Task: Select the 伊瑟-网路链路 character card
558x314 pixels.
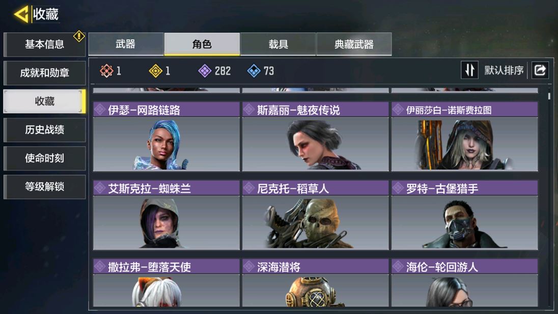Action: point(166,136)
